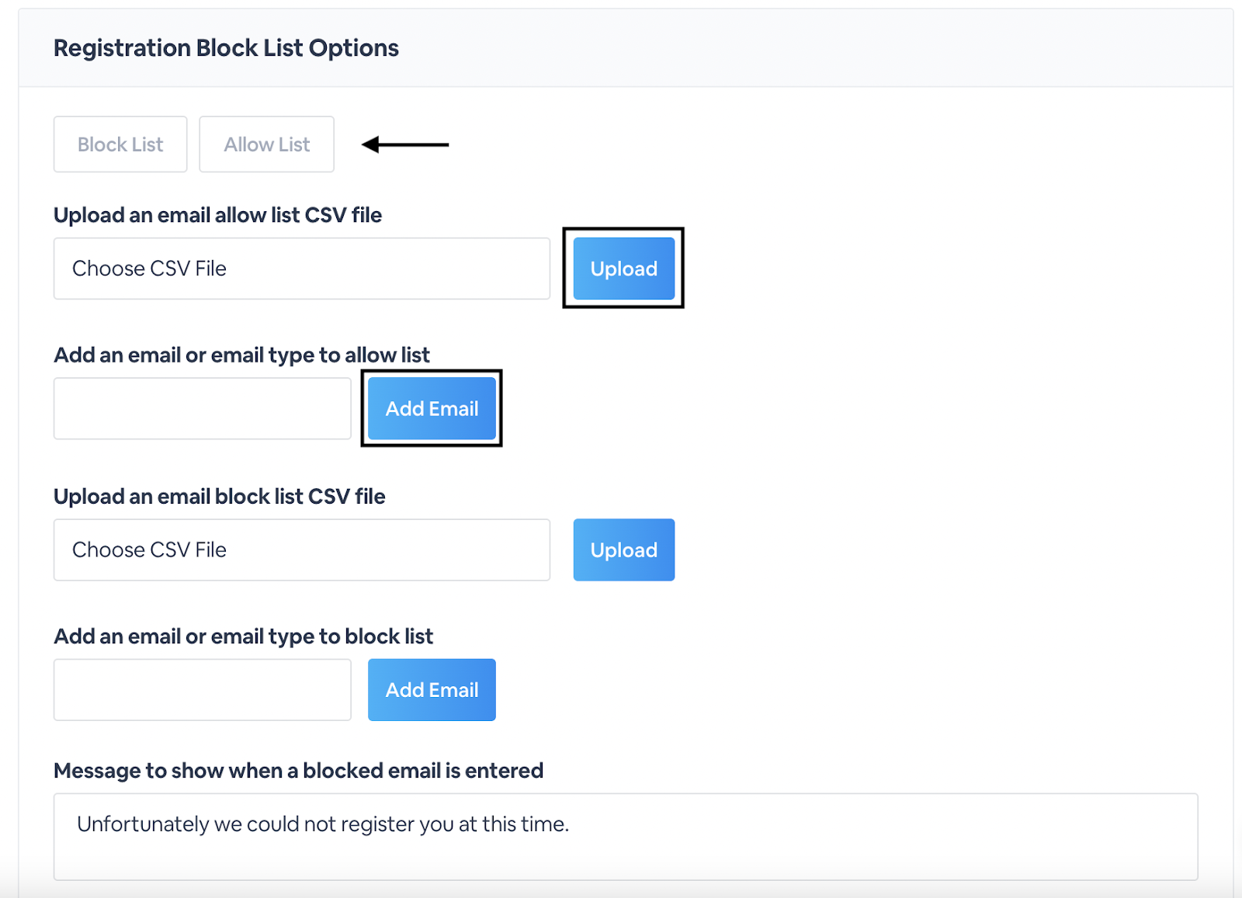Focus the allow list email text field
The width and height of the screenshot is (1242, 898).
tap(202, 408)
